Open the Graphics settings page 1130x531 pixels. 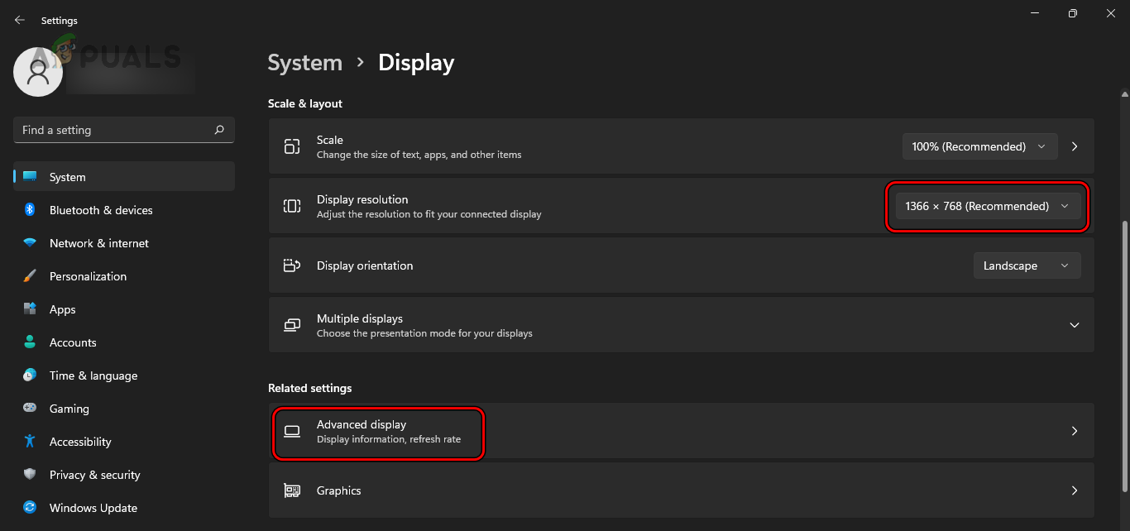[x=339, y=490]
